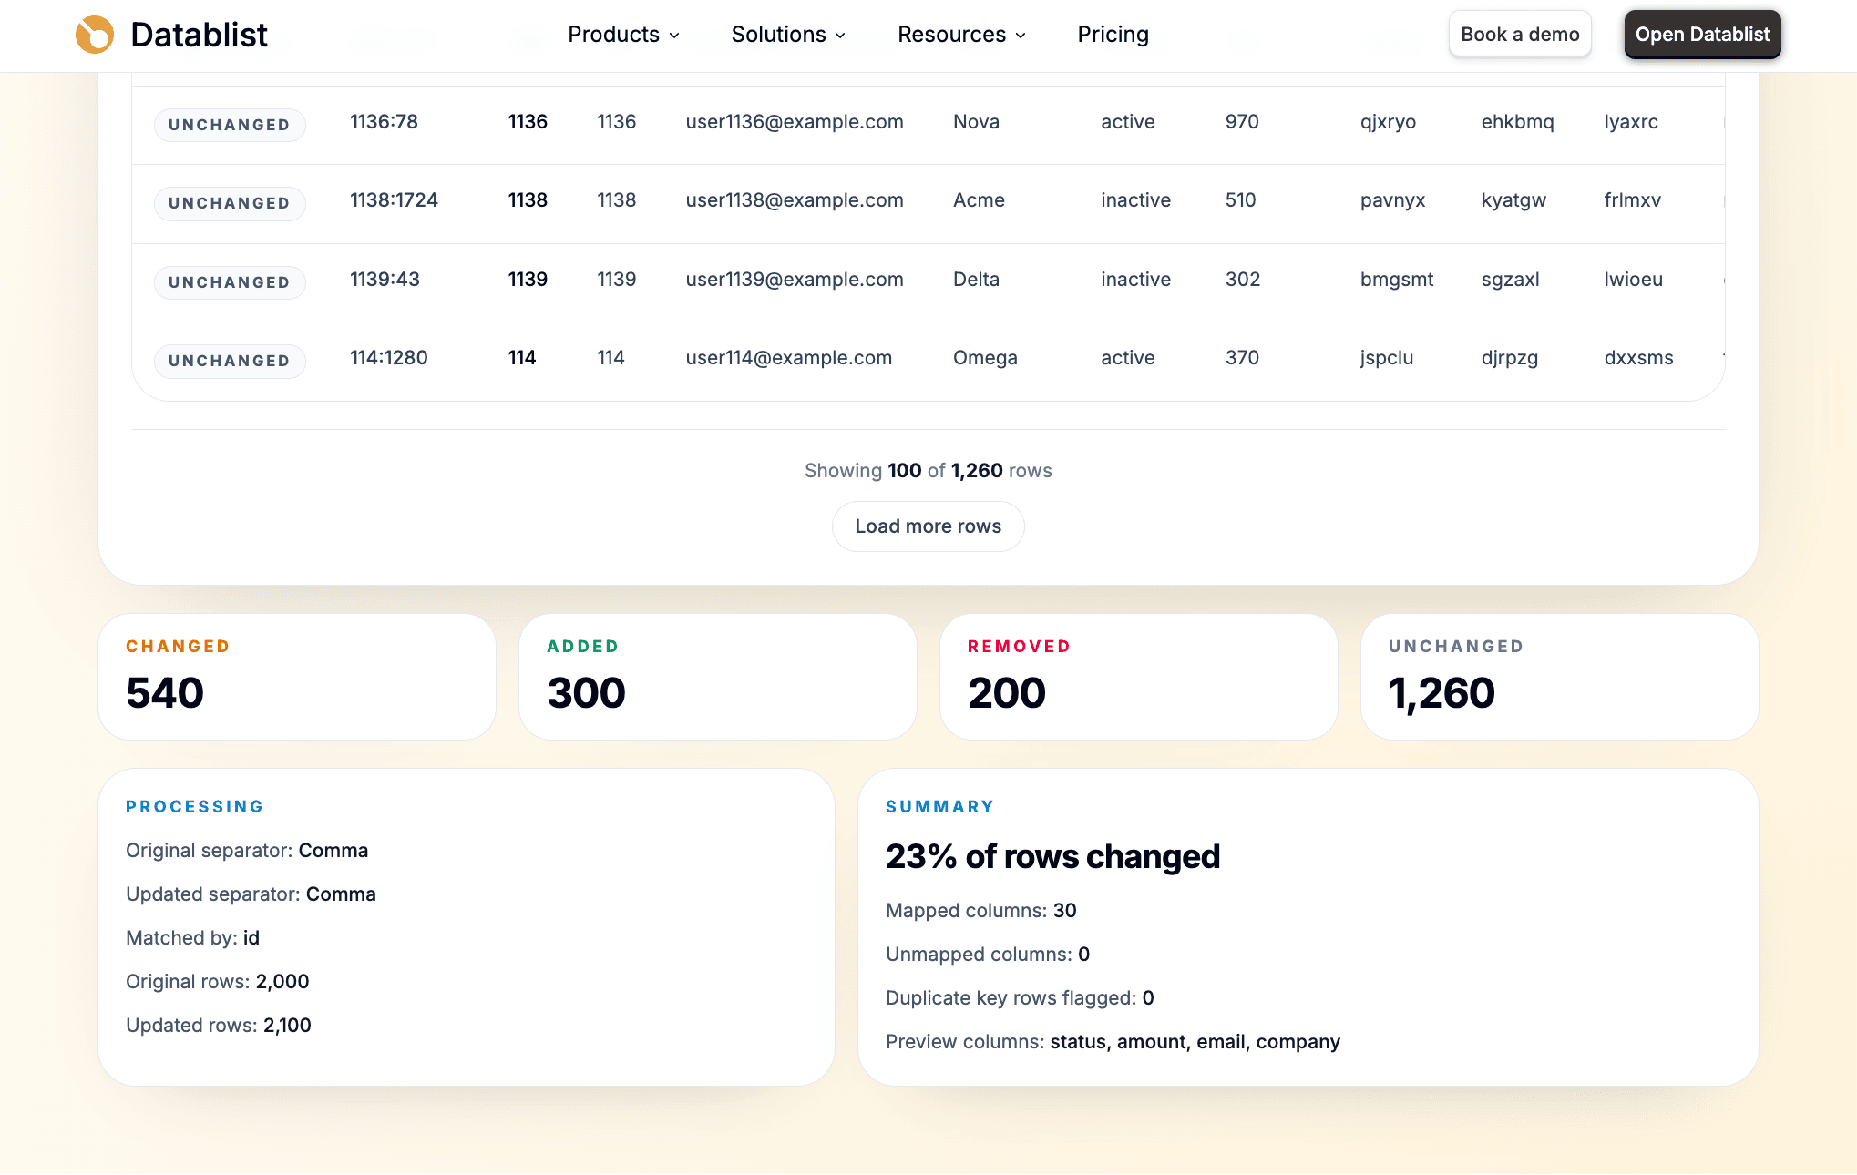Viewport: 1857px width, 1175px height.
Task: Click the active status in row 114
Action: [x=1128, y=358]
